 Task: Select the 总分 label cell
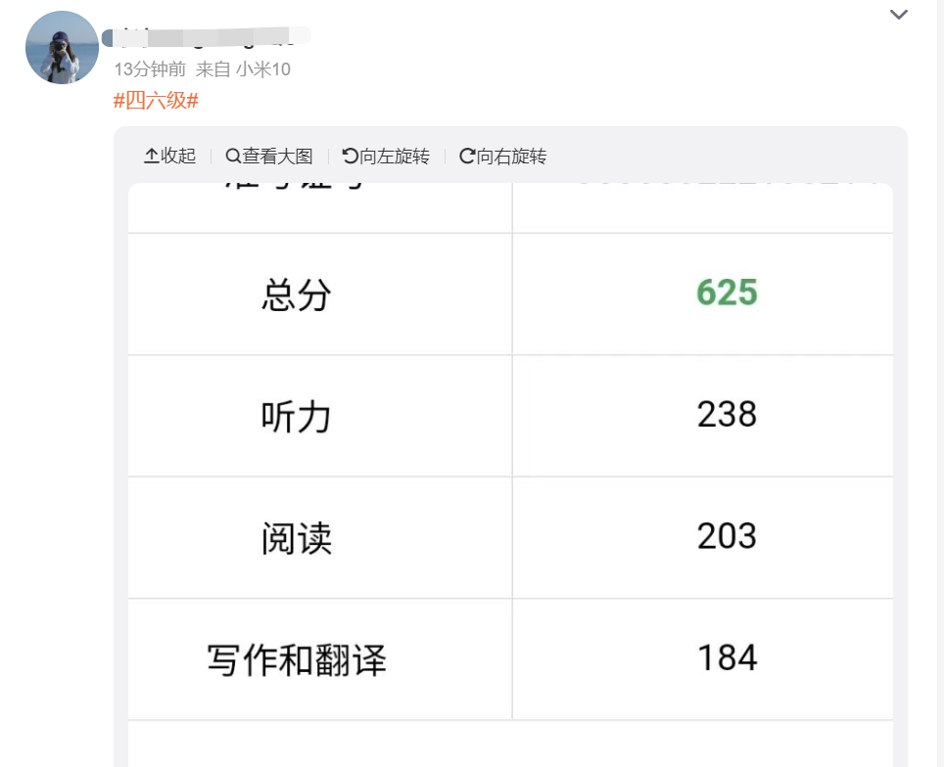coord(296,294)
